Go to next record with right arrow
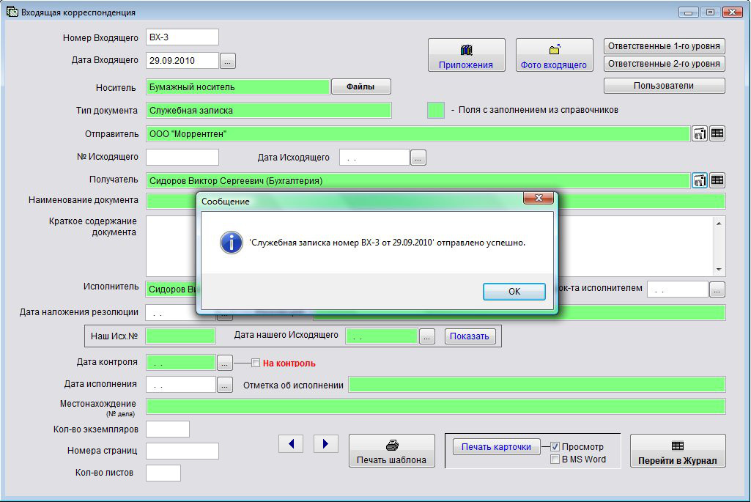The height and width of the screenshot is (502, 751). click(x=326, y=443)
